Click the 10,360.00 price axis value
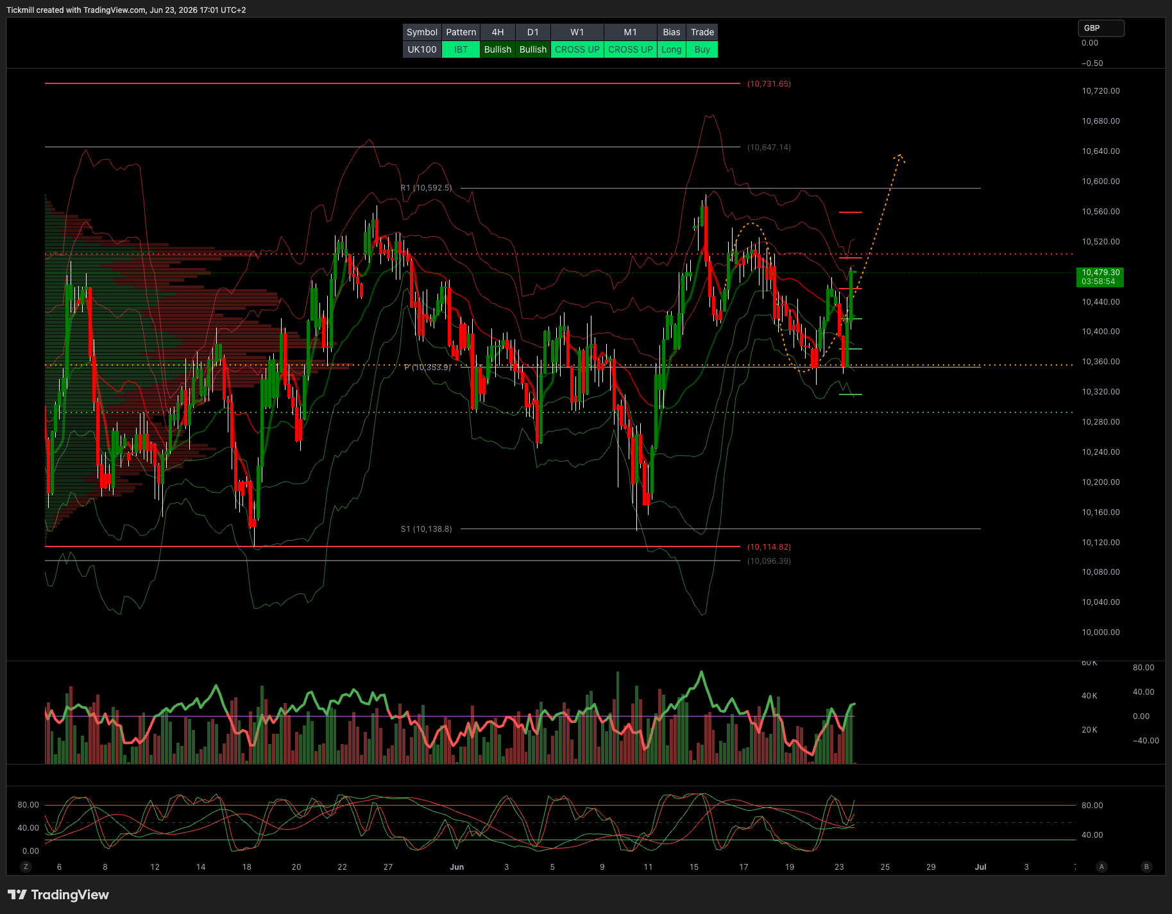This screenshot has height=914, width=1172. [1101, 362]
